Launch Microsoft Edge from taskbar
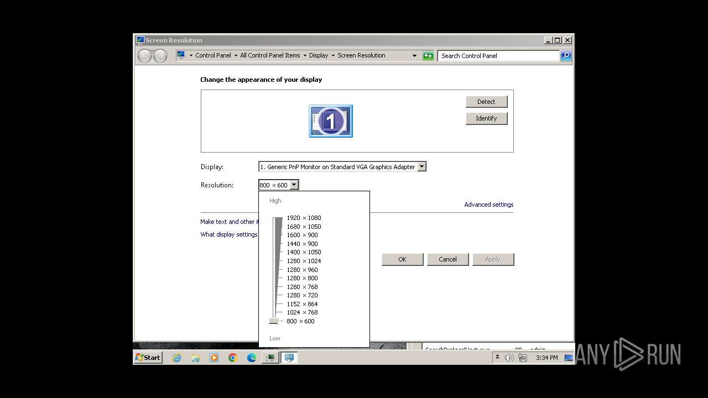708x398 pixels. tap(252, 358)
